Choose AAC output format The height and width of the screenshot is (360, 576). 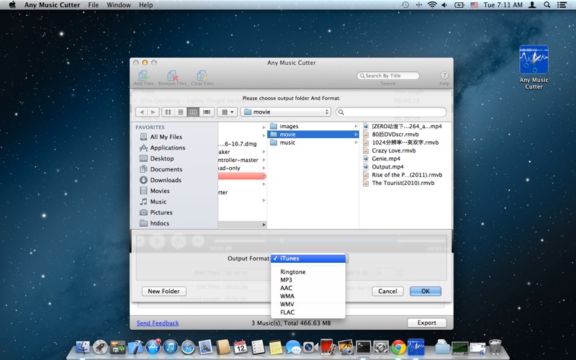point(308,288)
